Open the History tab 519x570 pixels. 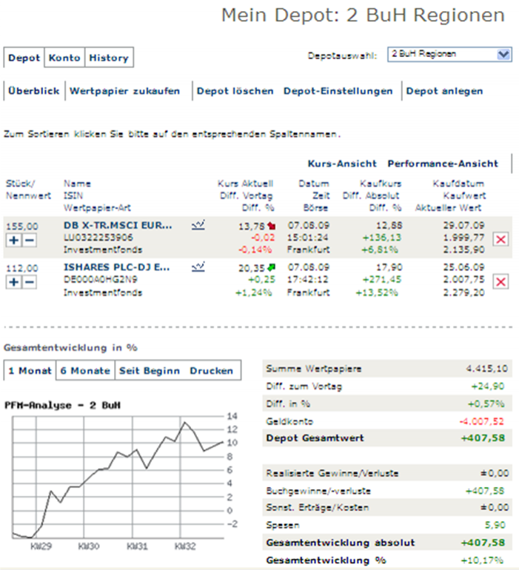click(109, 58)
